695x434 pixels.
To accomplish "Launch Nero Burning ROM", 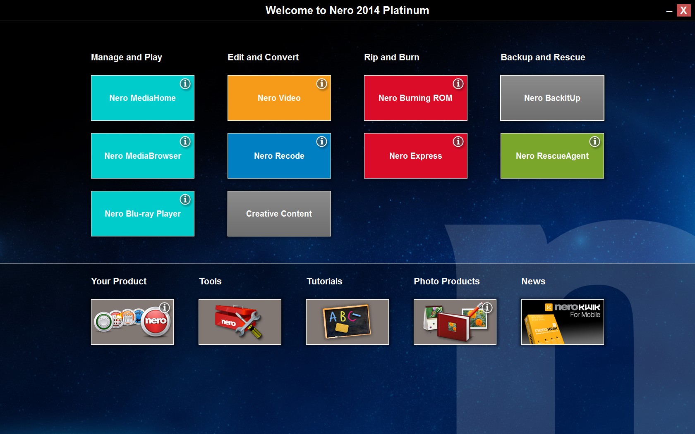I will [x=416, y=98].
